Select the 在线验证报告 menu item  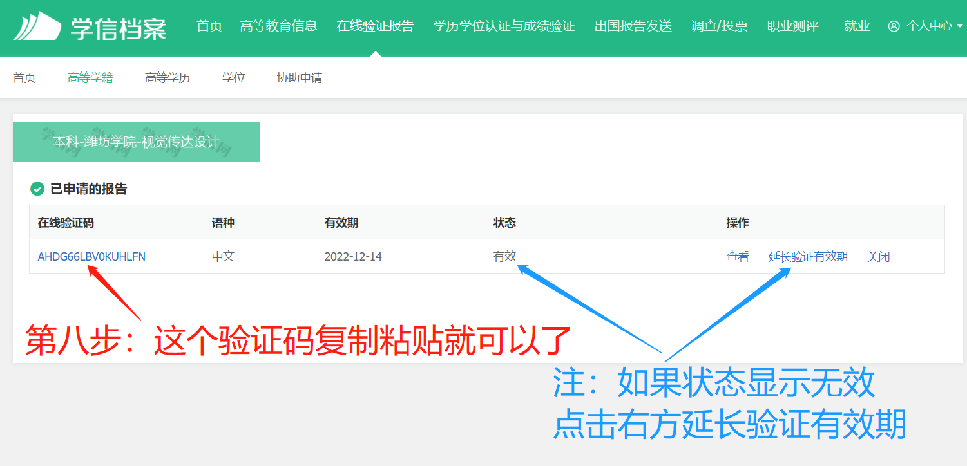[376, 26]
